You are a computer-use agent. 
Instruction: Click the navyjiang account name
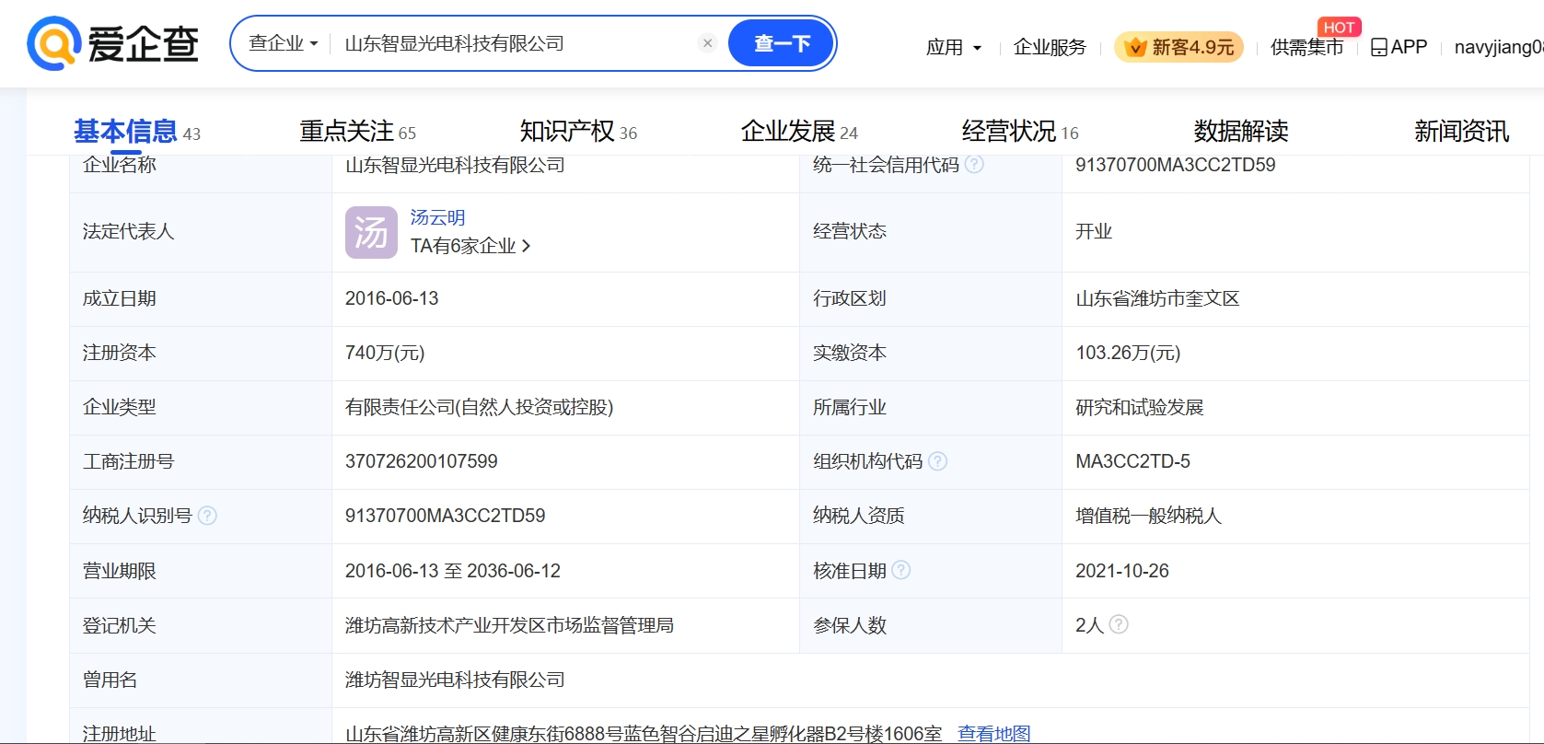point(1498,47)
